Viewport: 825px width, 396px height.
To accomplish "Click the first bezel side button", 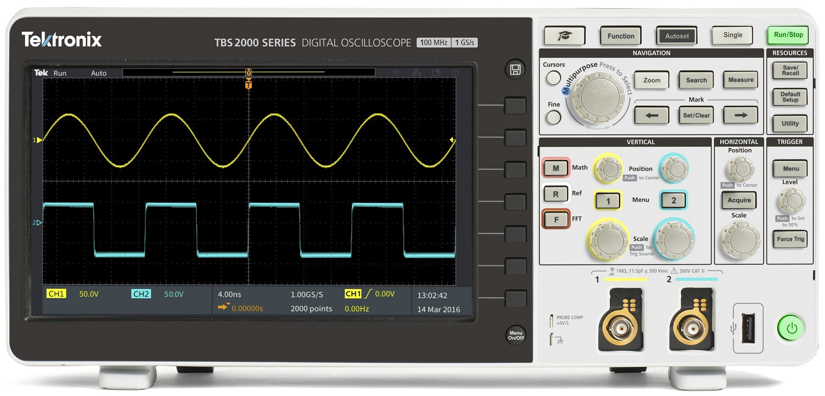I will (515, 106).
